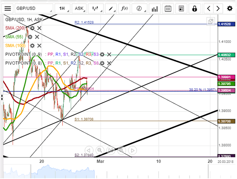Click the bar chart volume icon
The width and height of the screenshot is (237, 179).
click(x=154, y=8)
